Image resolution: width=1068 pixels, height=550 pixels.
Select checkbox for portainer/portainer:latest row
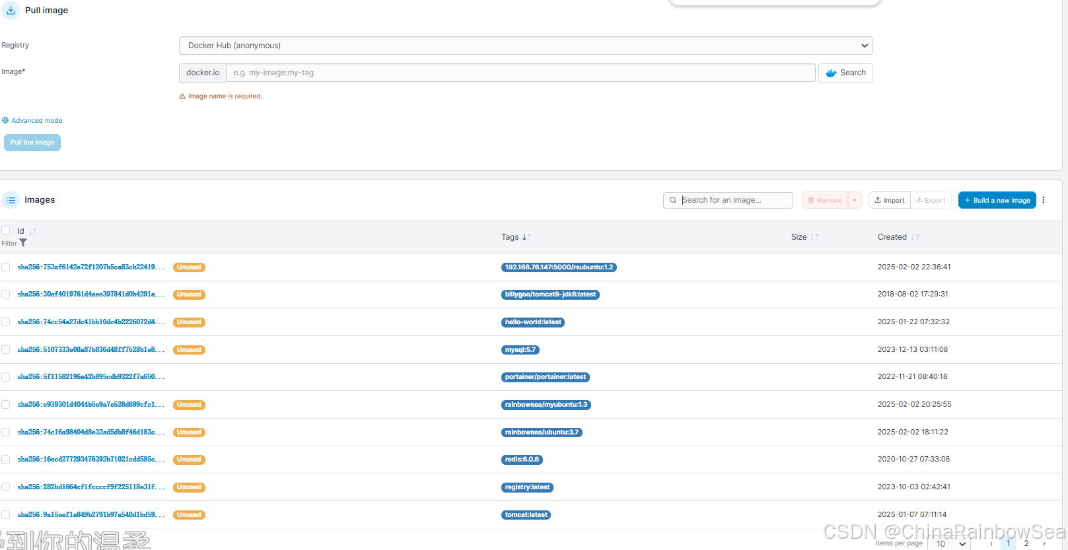[x=5, y=377]
